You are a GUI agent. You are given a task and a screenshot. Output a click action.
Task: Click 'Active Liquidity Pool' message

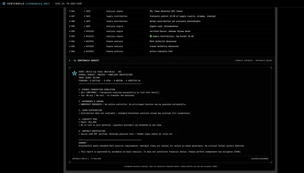point(161,52)
